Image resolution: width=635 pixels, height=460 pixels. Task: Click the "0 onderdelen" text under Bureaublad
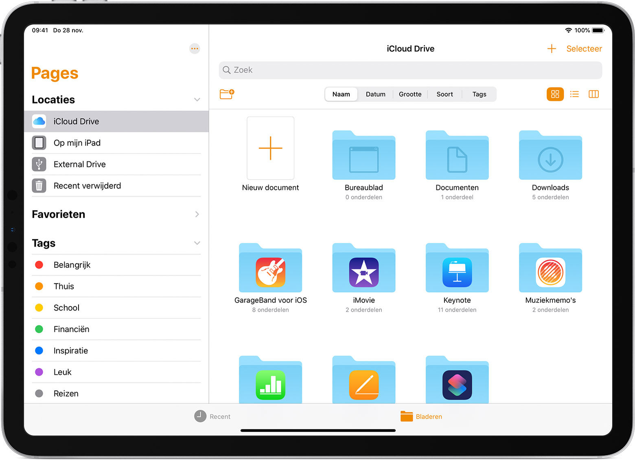click(364, 197)
